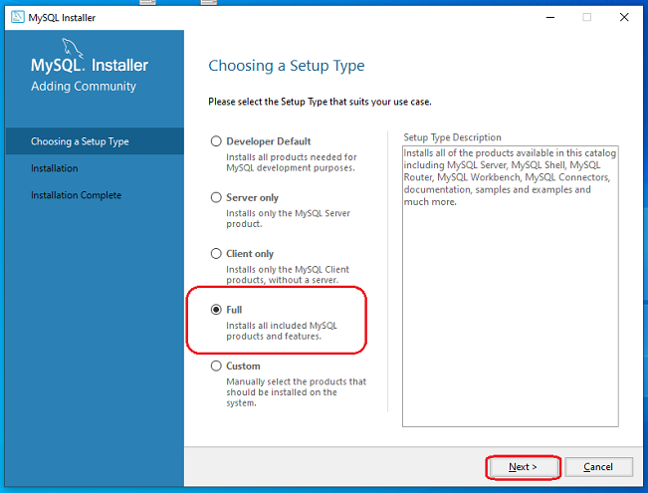
Task: Choose the Server only setup option
Action: [x=216, y=197]
